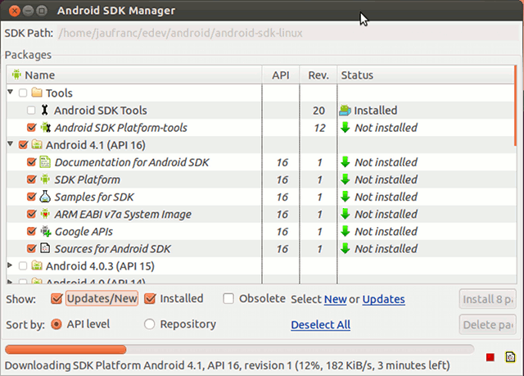Select sort by API level
Image resolution: width=524 pixels, height=376 pixels.
pyautogui.click(x=56, y=324)
